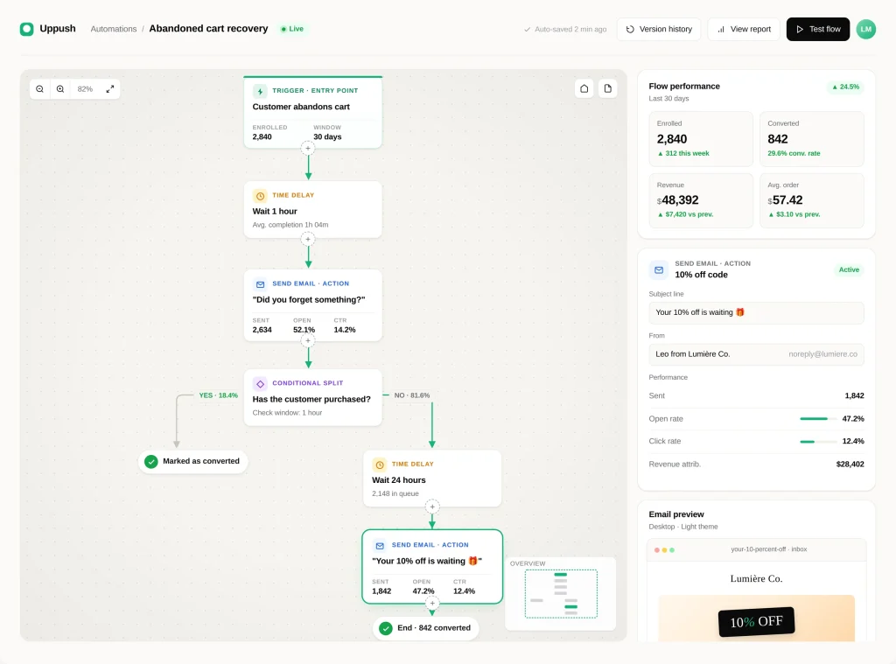Select the Customer abandons cart trigger node
This screenshot has height=664, width=896.
312,113
